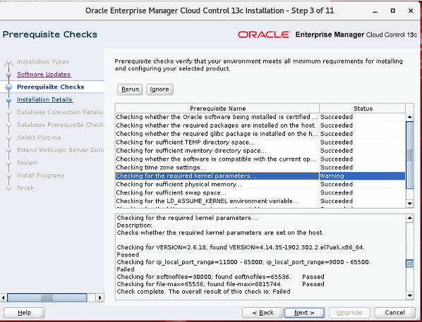422x322 pixels.
Task: Open the Software Updates step link
Action: (x=44, y=75)
